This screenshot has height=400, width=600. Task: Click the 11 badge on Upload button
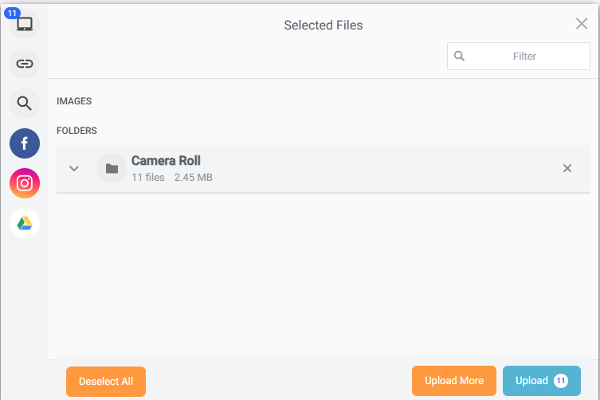tap(561, 381)
